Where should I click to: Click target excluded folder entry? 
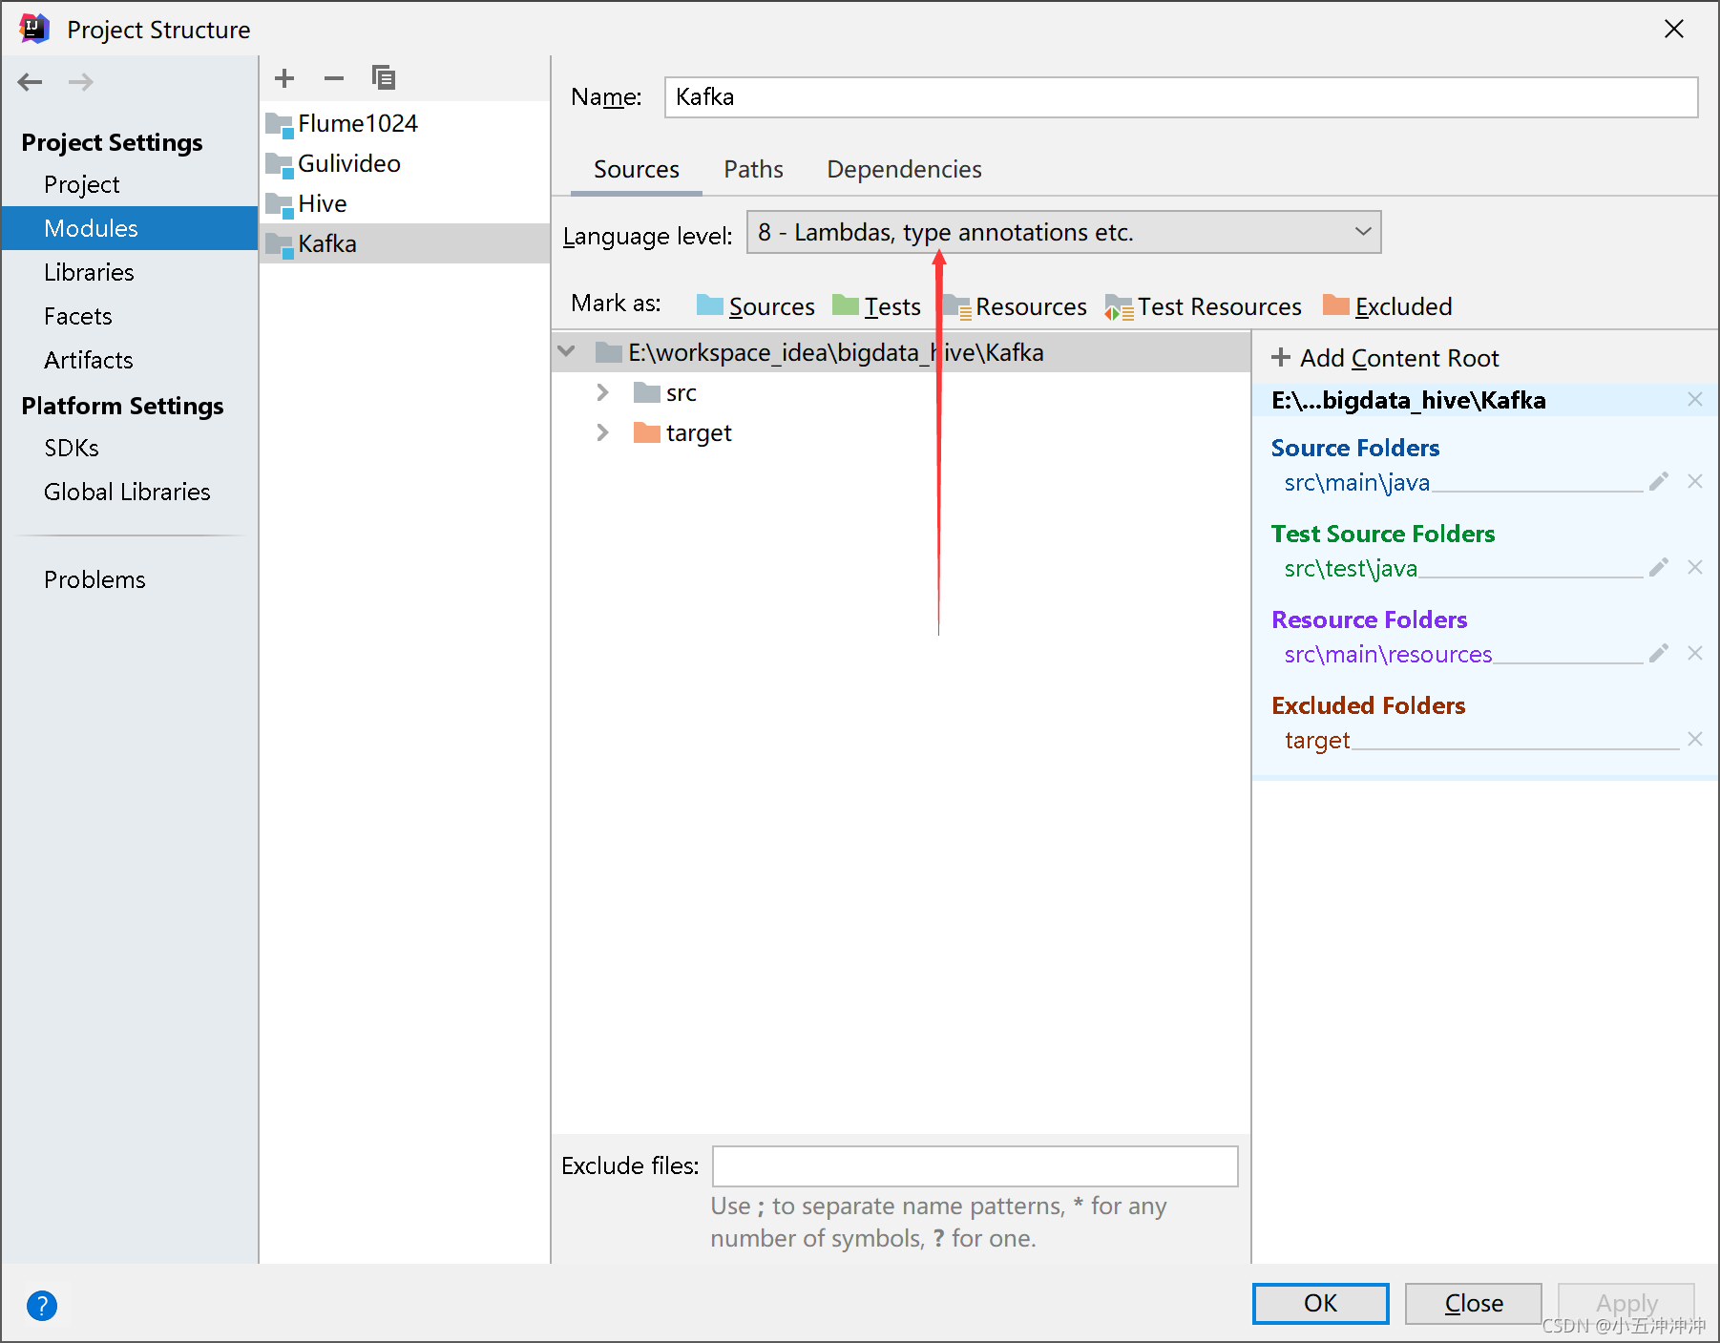[x=1317, y=740]
